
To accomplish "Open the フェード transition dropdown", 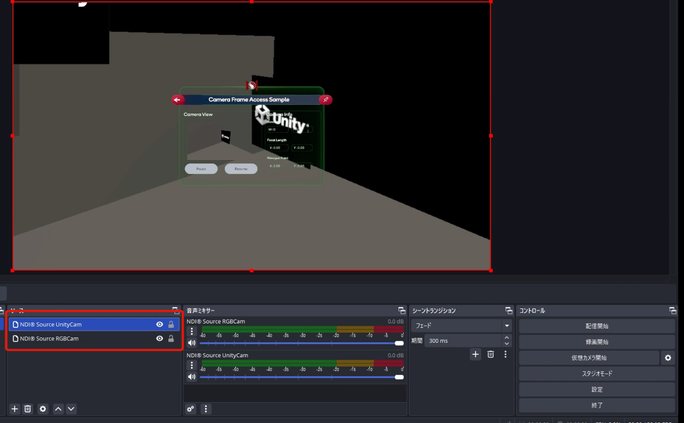I will pos(507,325).
